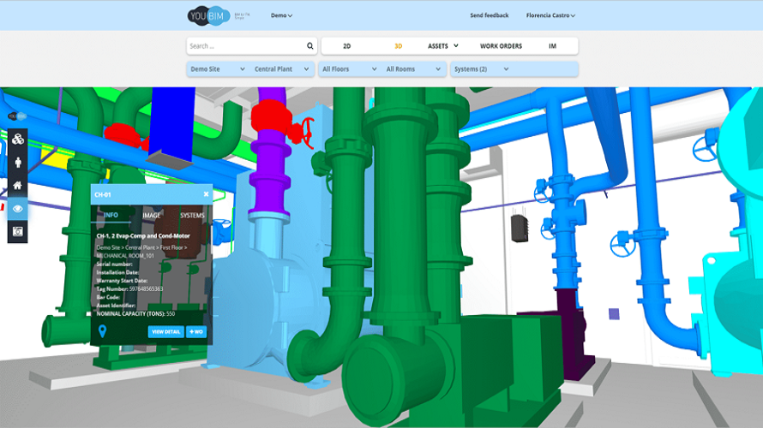Select the person walk-mode icon
This screenshot has width=763, height=428.
pyautogui.click(x=18, y=162)
